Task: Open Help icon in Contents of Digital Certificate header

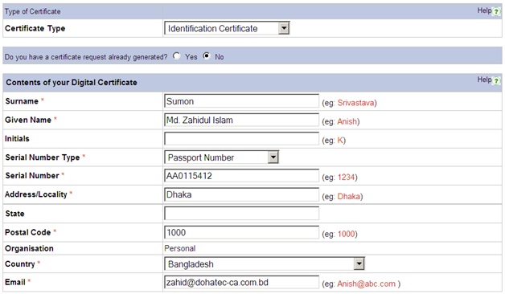Action: point(496,81)
